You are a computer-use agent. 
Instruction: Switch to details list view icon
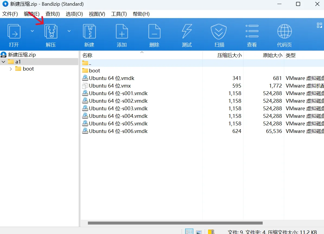tap(189, 232)
